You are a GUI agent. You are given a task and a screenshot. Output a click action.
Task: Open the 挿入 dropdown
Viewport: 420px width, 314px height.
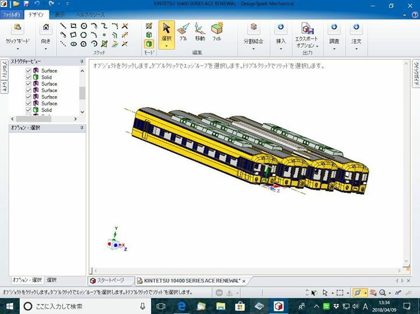(x=281, y=49)
